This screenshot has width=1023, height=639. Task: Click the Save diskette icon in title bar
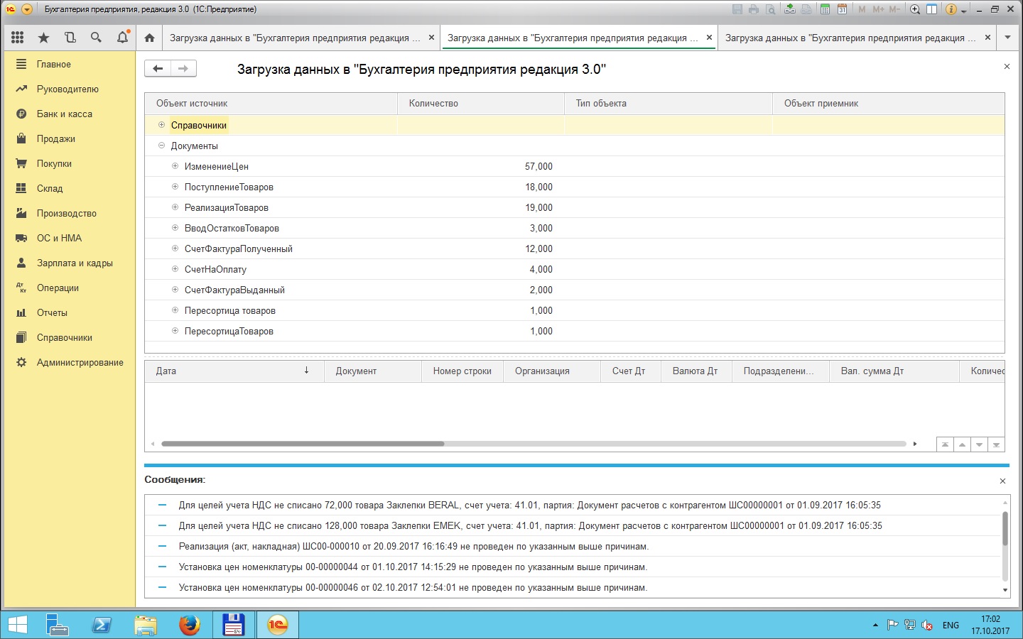tap(737, 9)
